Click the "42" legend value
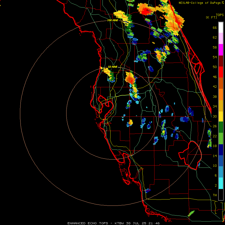The image size is (225, 225). tap(215, 87)
